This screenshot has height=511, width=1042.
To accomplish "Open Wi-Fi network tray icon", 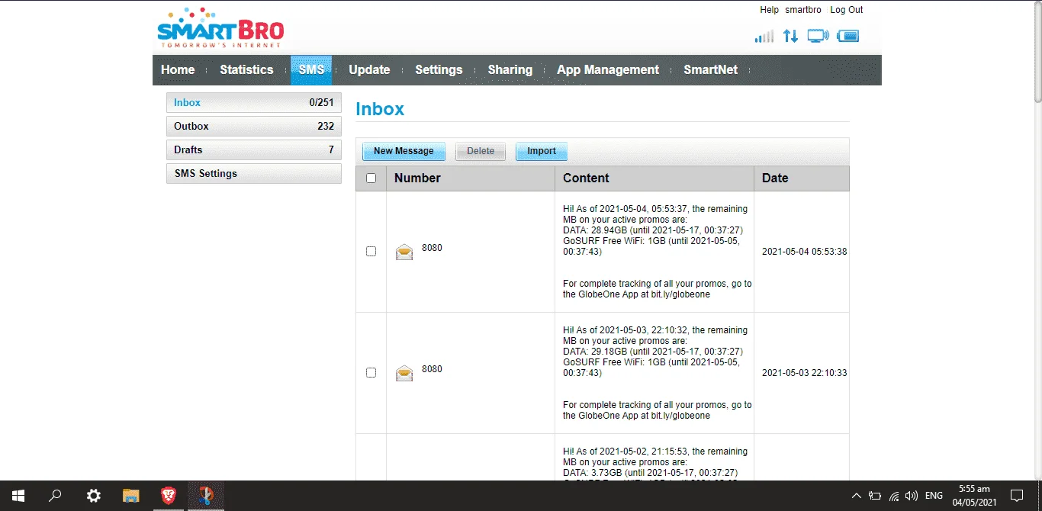I will coord(894,496).
